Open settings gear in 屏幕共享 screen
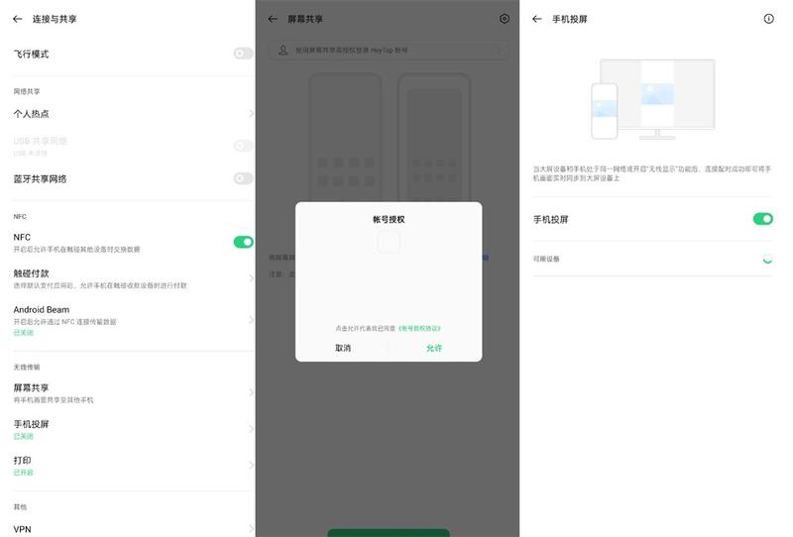 (505, 19)
